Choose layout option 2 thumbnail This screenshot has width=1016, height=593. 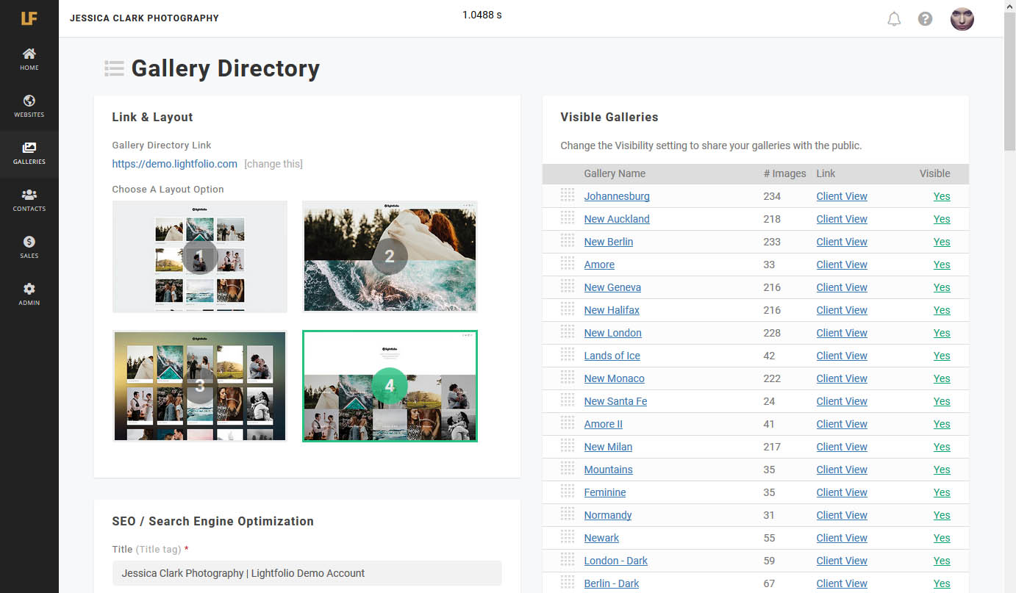(x=390, y=256)
